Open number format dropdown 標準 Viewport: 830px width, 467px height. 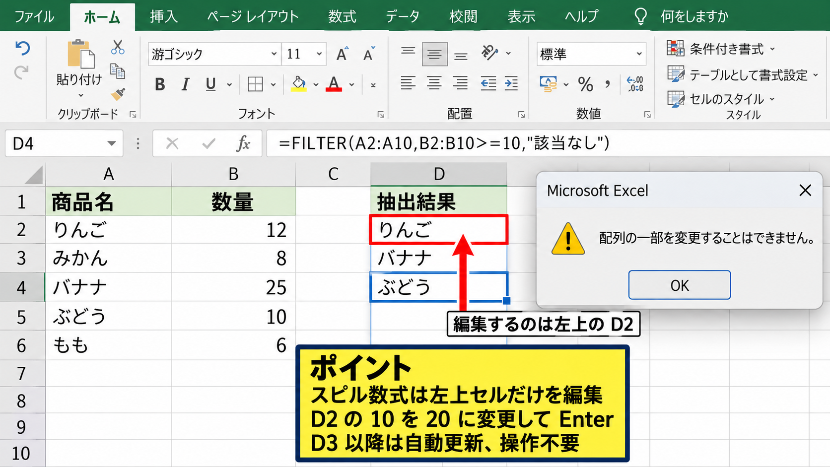click(639, 54)
